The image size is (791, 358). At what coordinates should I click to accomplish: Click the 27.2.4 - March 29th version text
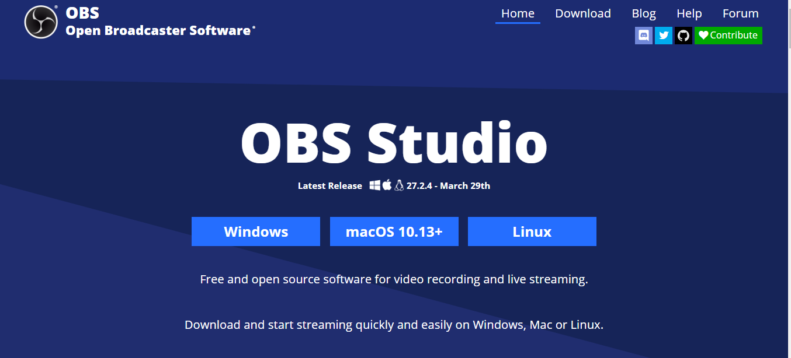[x=448, y=186]
